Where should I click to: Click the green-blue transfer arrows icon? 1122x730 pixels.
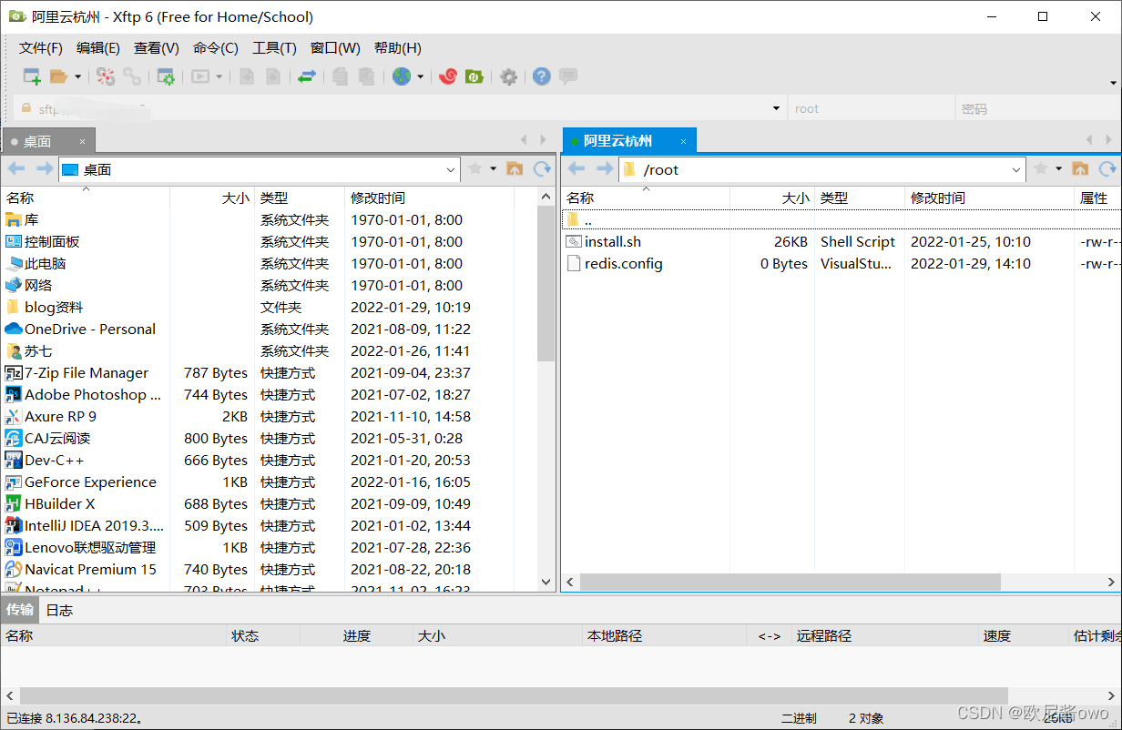[307, 76]
